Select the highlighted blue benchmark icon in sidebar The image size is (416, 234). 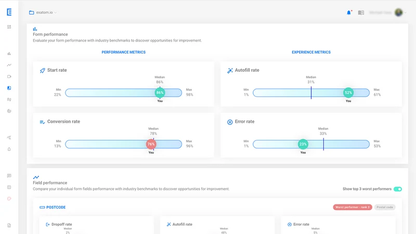tap(9, 88)
